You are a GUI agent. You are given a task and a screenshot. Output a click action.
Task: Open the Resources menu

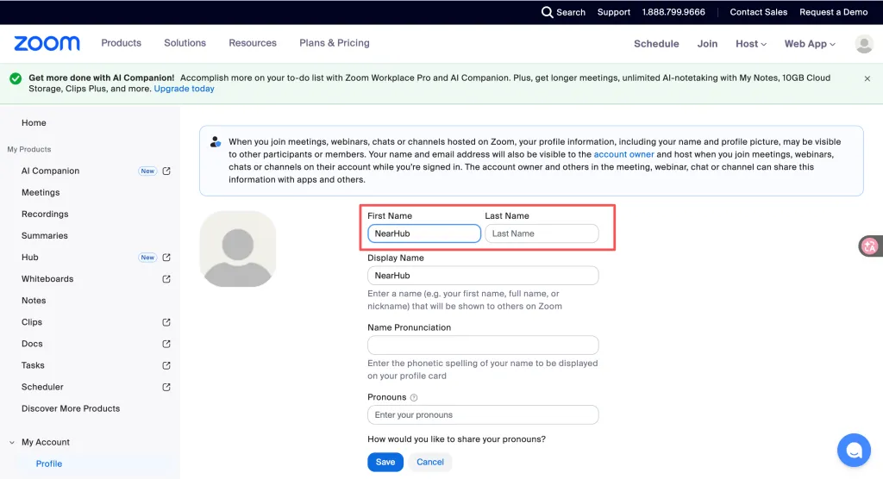(x=253, y=43)
